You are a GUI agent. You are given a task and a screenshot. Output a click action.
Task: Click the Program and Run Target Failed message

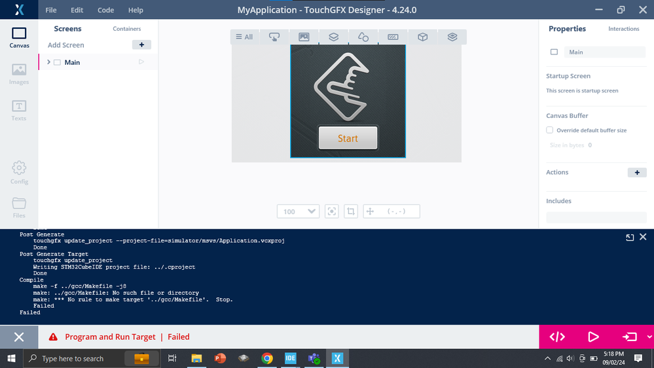[x=127, y=337]
